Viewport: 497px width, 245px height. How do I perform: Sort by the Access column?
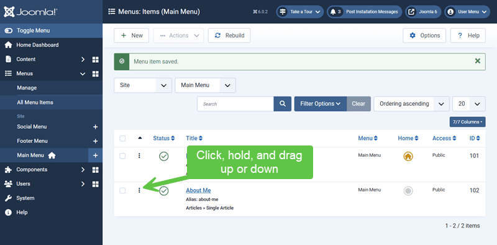point(444,139)
